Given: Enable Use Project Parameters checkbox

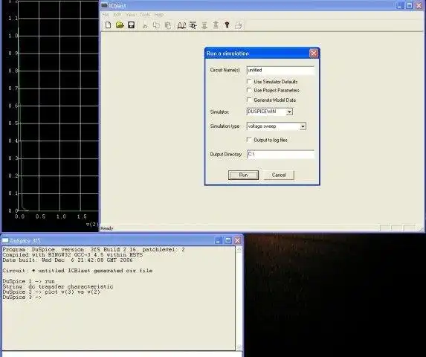Looking at the screenshot, I should (x=249, y=90).
